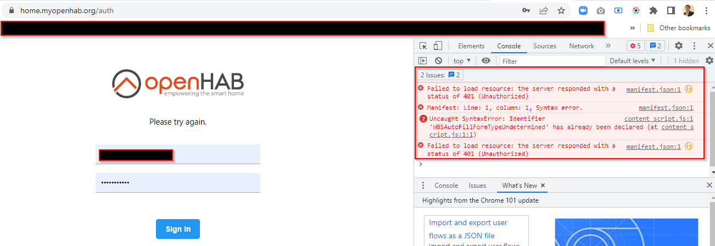This screenshot has width=715, height=246.
Task: Open the gray camera screenshot extension
Action: point(600,10)
